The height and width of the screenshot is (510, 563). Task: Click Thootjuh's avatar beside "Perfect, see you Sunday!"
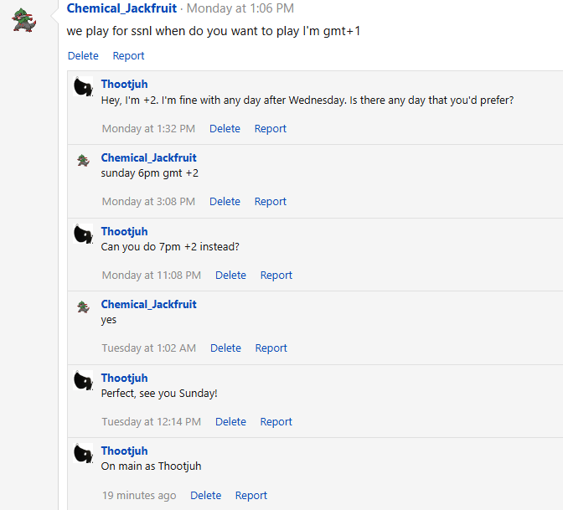[83, 380]
